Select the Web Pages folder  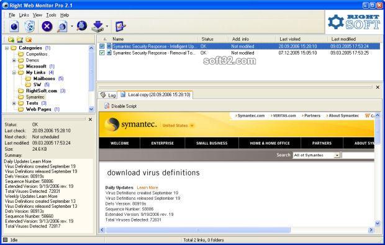pos(38,109)
